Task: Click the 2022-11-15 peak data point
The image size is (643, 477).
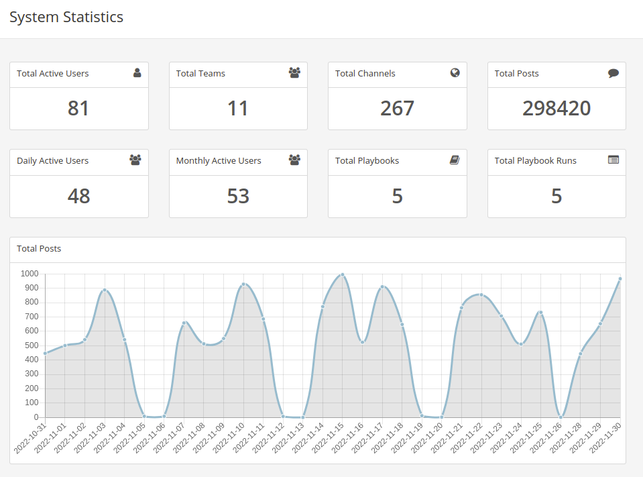Action: 343,275
